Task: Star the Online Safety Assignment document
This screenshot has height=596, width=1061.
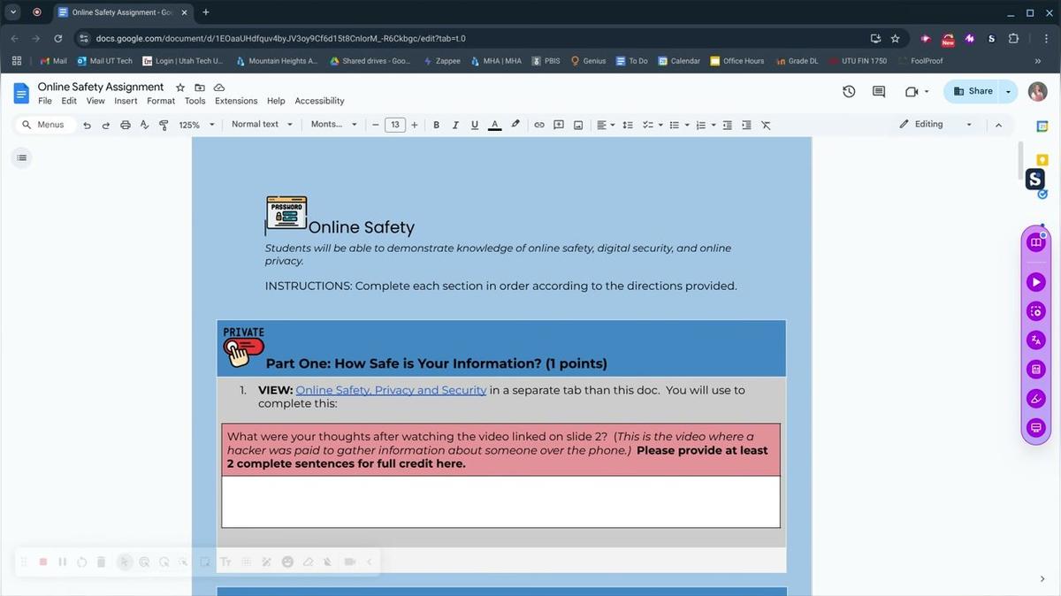Action: click(179, 87)
